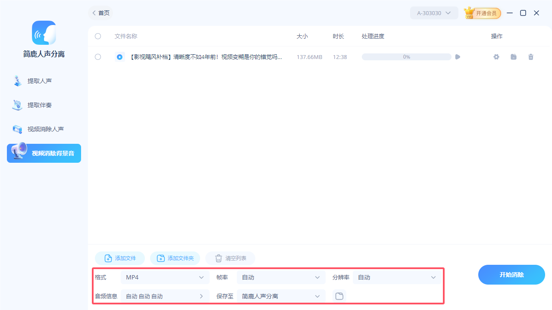
Task: Click the 0% progress bar
Action: 406,56
